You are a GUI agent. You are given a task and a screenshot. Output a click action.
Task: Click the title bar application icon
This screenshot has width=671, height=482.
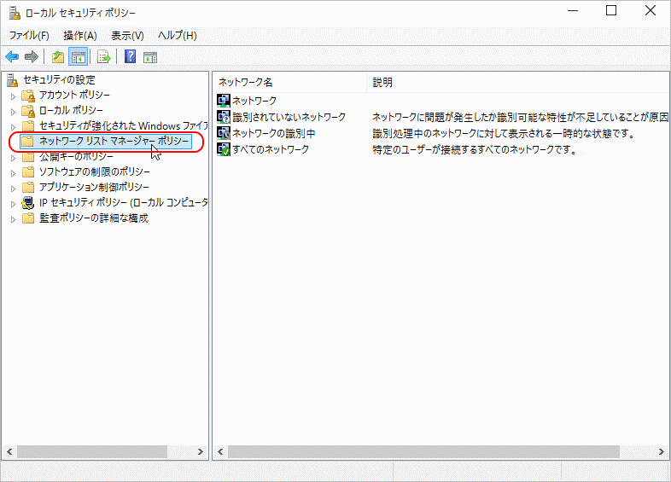pos(15,13)
